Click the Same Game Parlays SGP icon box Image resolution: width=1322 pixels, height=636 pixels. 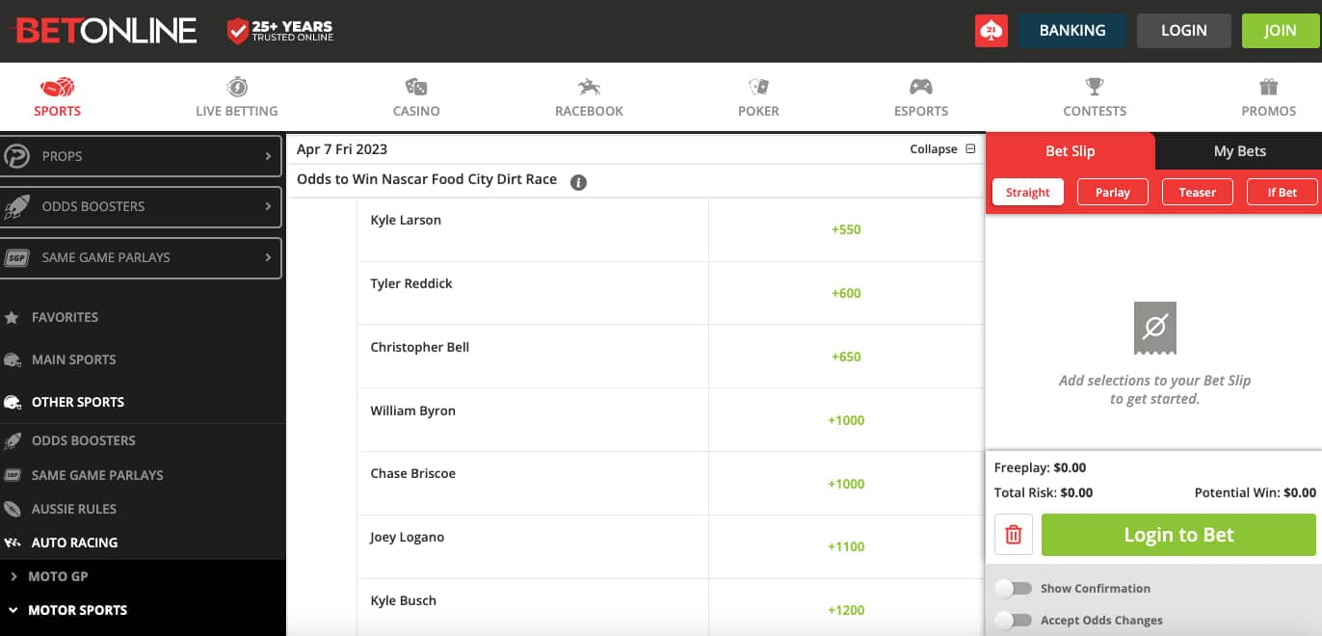coord(16,257)
